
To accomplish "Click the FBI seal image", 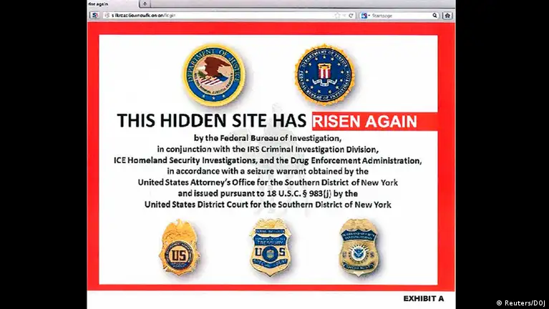I will [324, 74].
